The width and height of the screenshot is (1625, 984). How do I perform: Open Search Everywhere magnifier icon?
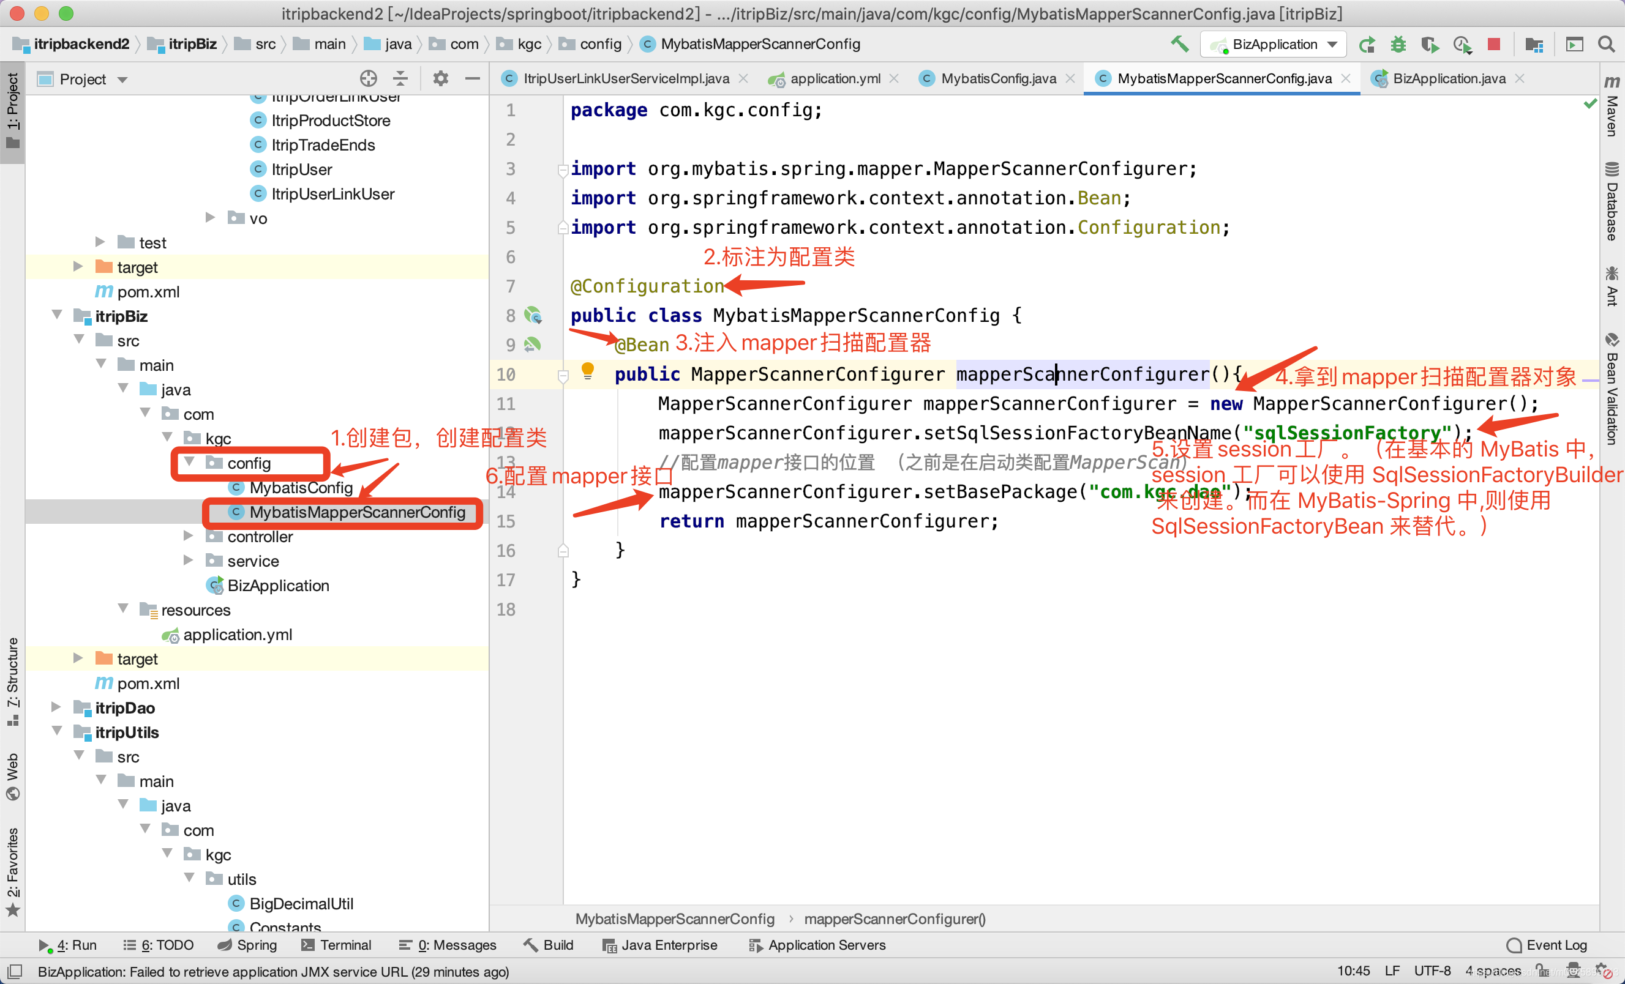click(x=1607, y=44)
